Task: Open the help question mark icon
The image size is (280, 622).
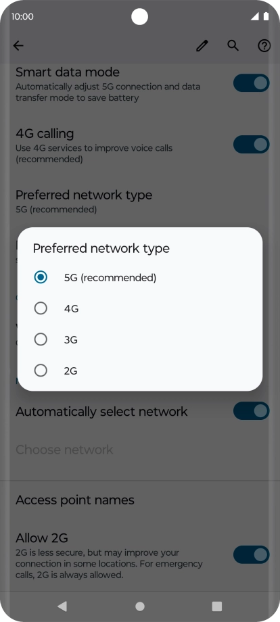Action: [264, 46]
